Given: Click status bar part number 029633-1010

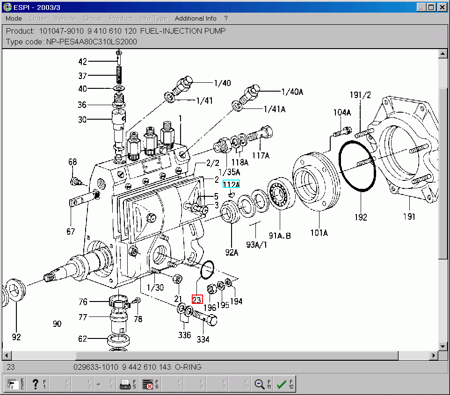Looking at the screenshot, I should click(x=96, y=367).
